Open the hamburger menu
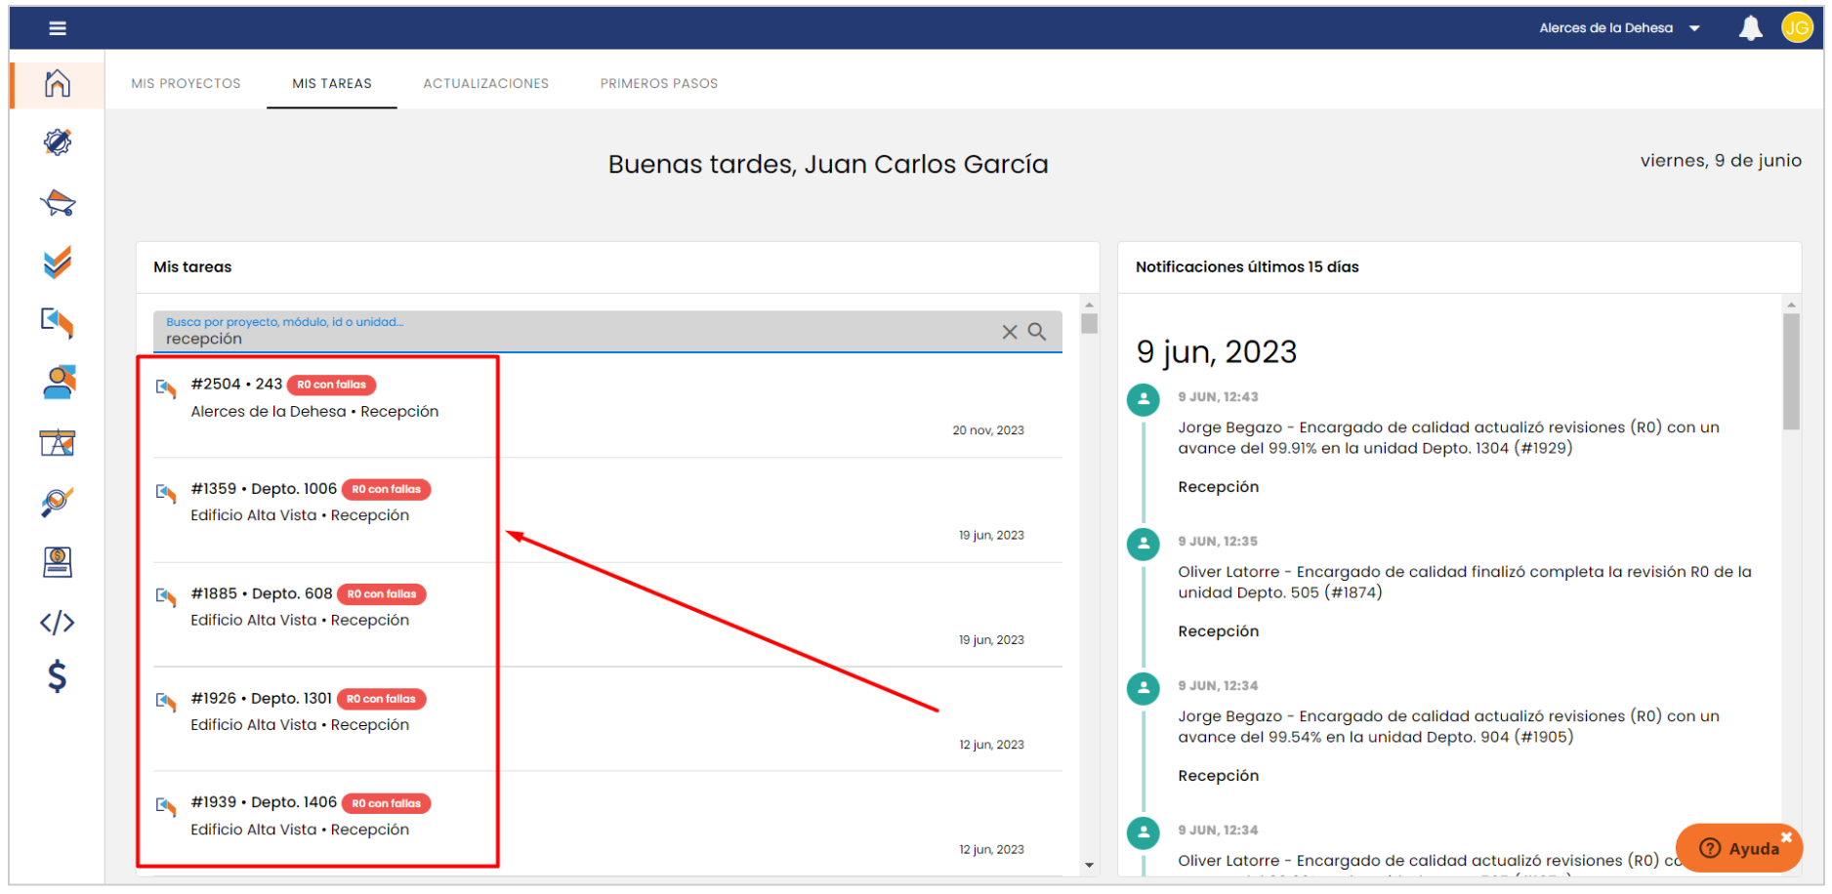Image resolution: width=1832 pixels, height=894 pixels. pyautogui.click(x=58, y=28)
